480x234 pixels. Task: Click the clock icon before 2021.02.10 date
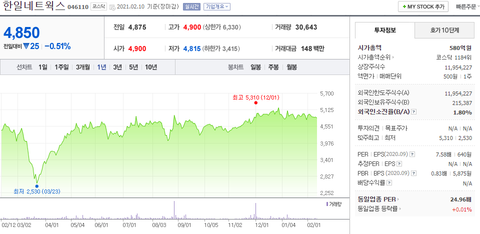point(112,6)
